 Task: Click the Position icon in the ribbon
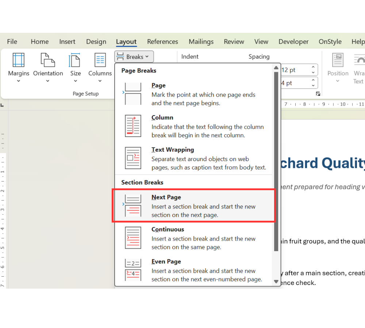tap(338, 60)
